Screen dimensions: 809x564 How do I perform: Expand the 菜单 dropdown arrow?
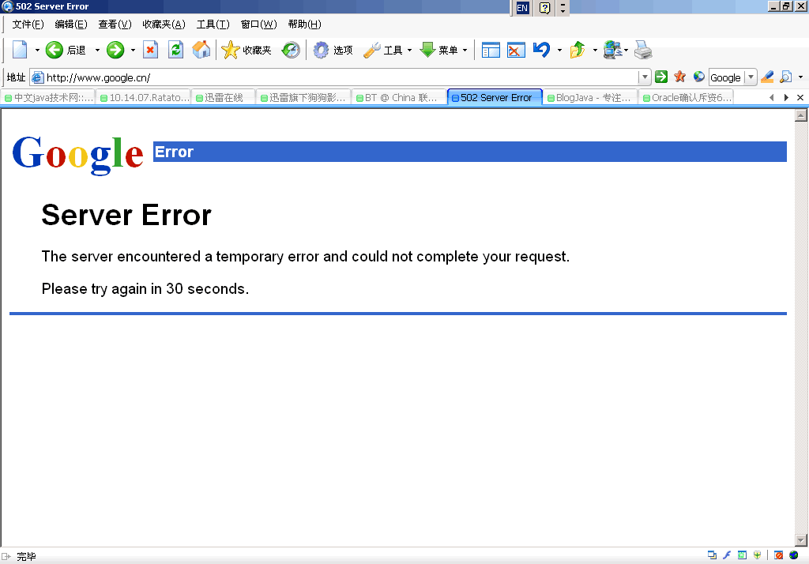point(465,50)
